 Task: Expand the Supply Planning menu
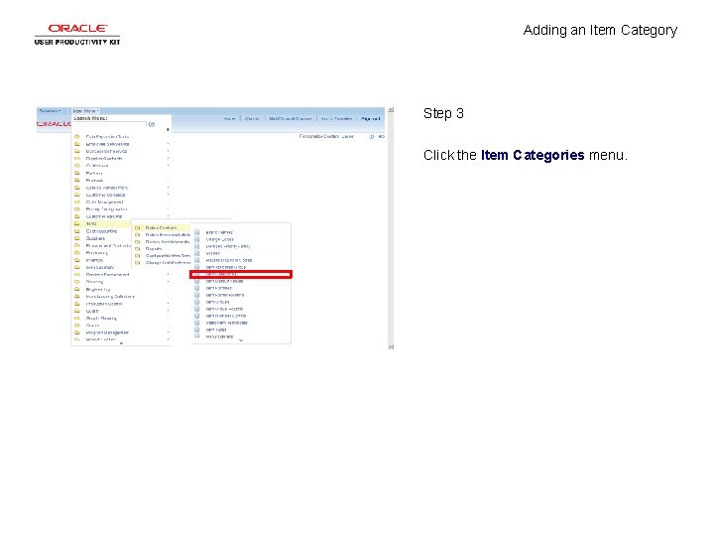click(x=101, y=319)
